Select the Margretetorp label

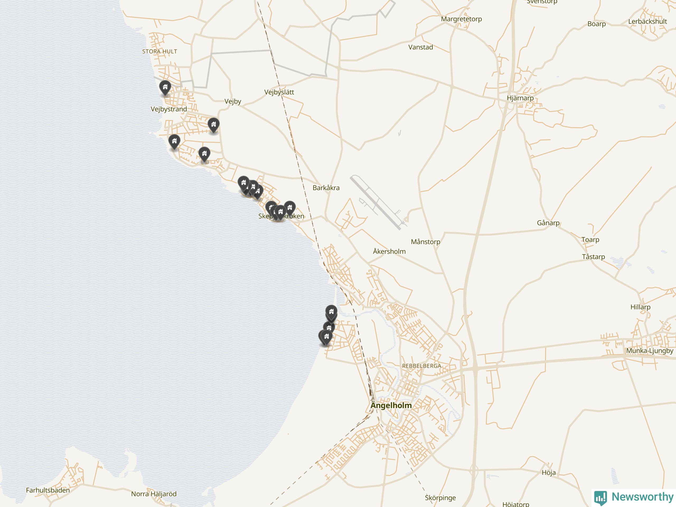pyautogui.click(x=461, y=19)
